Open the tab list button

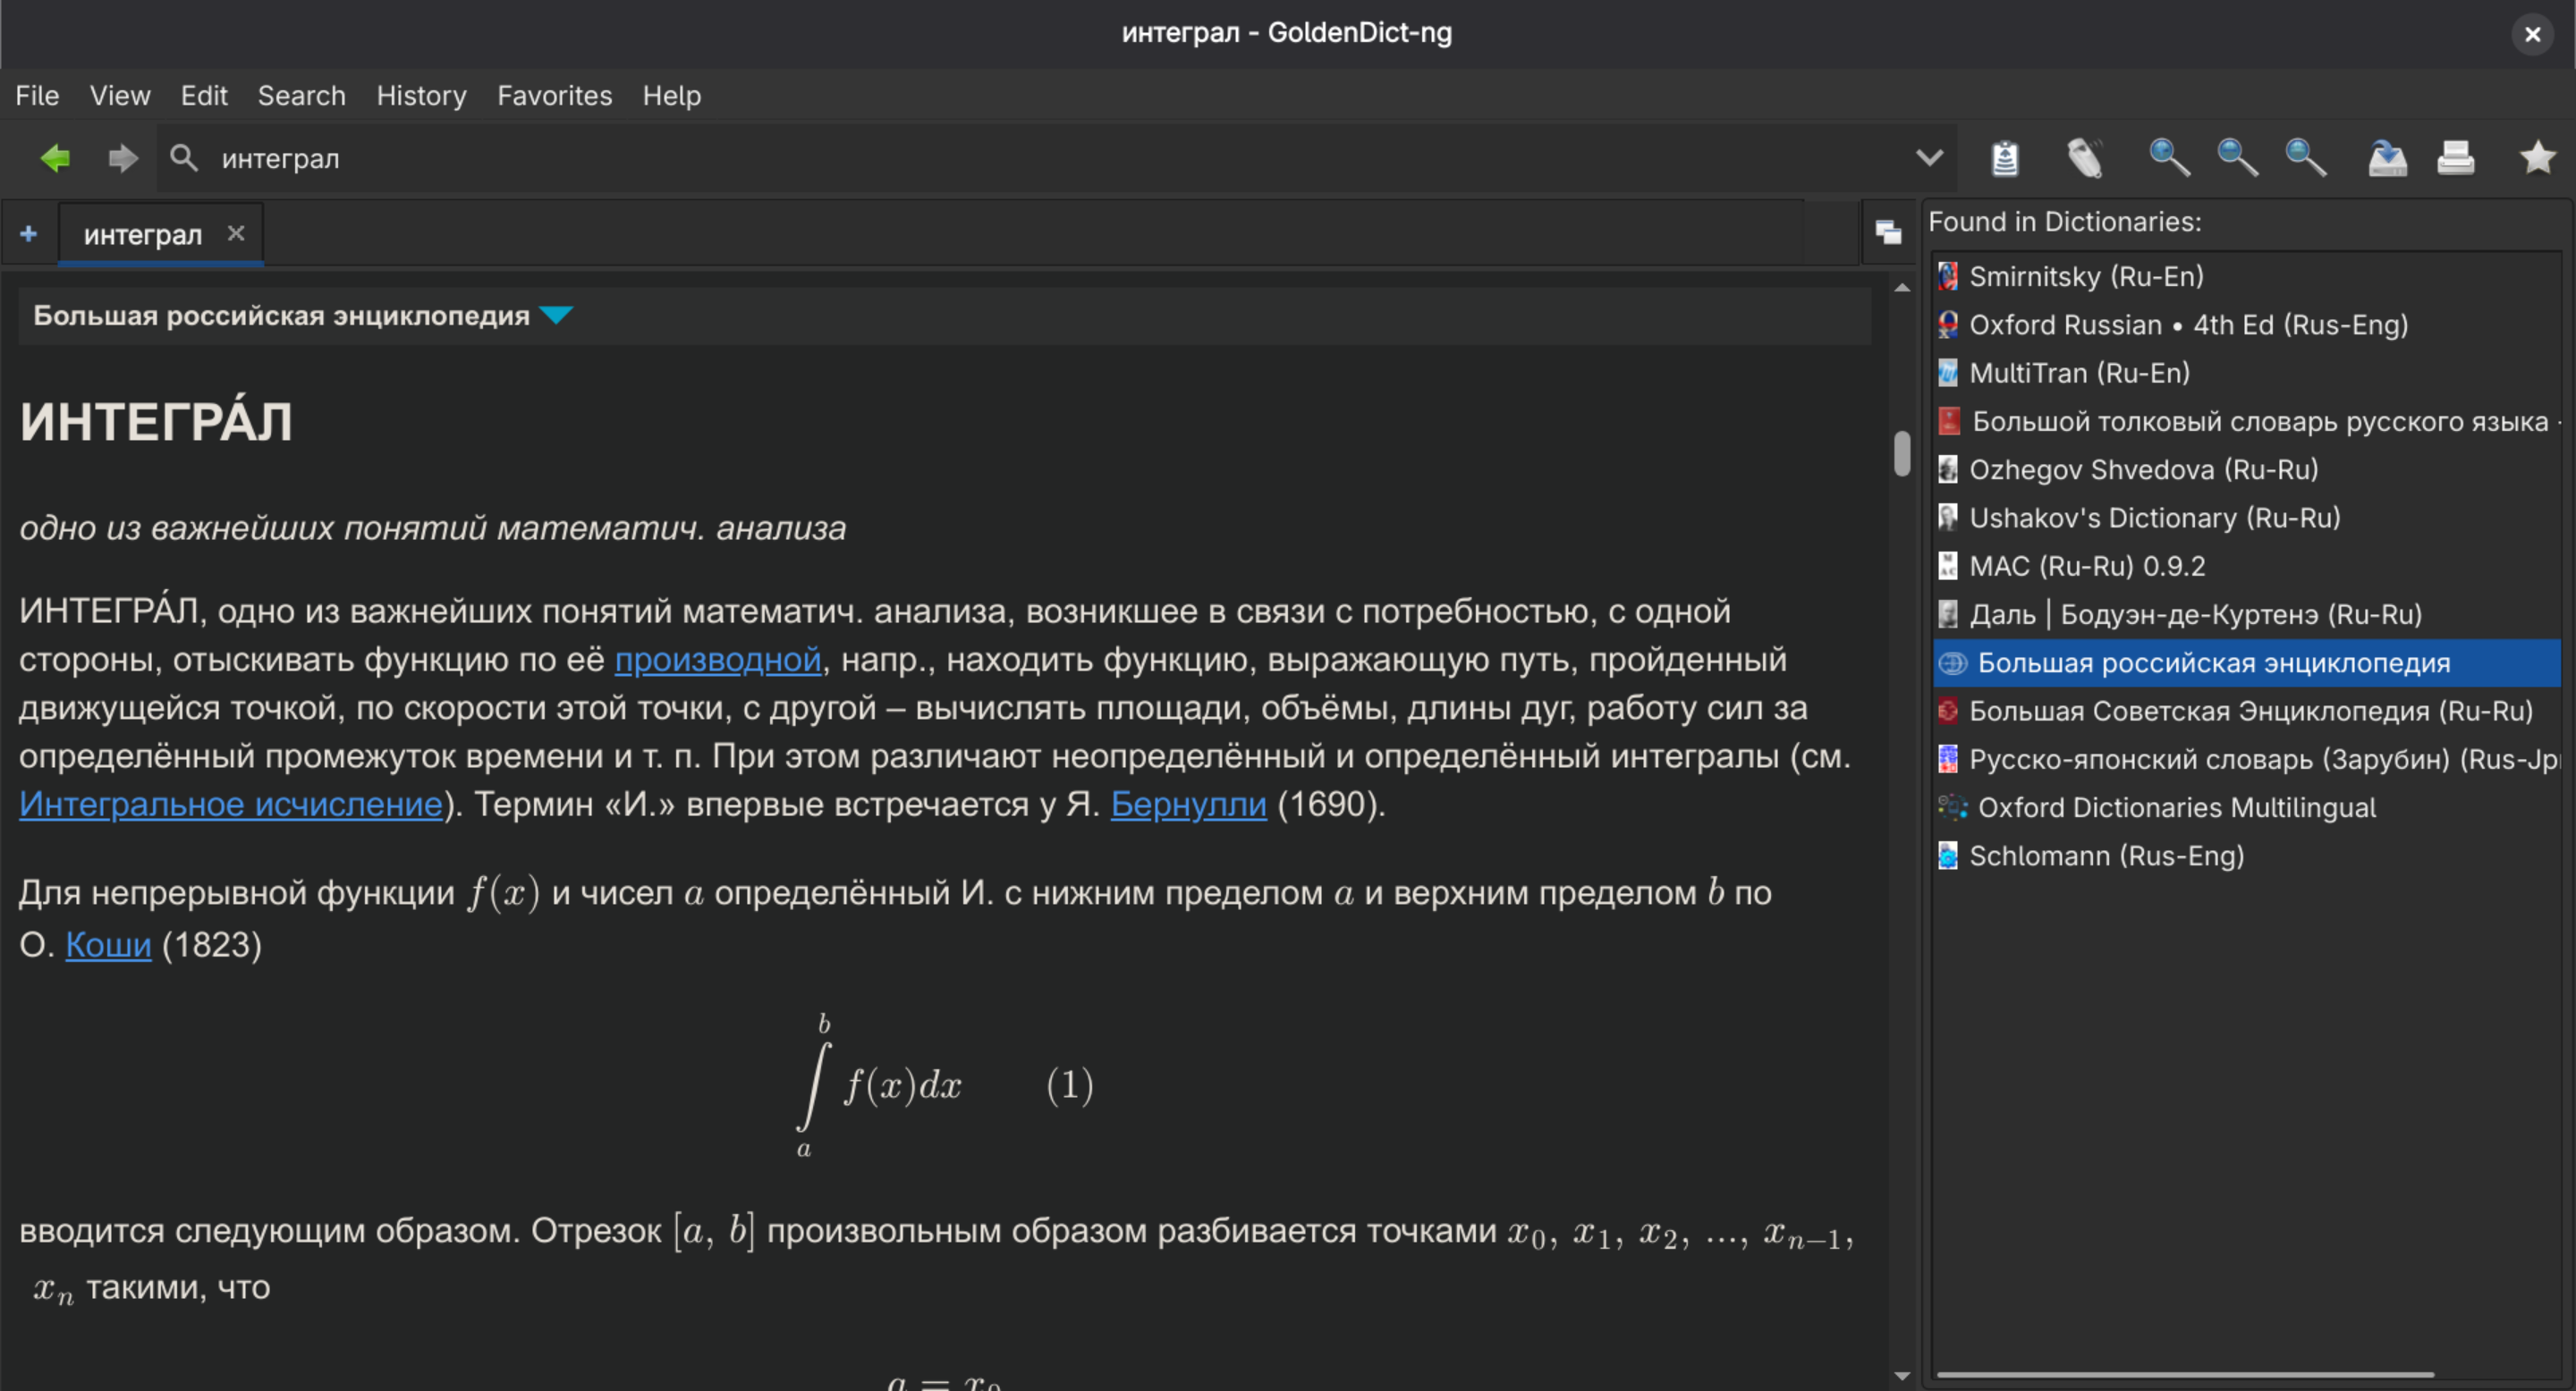click(1888, 232)
